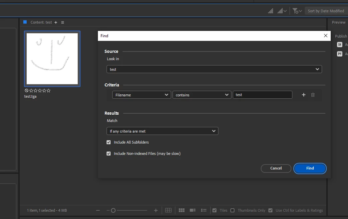Enable Thumbnails Only checkbox
348x219 pixels.
coord(232,210)
